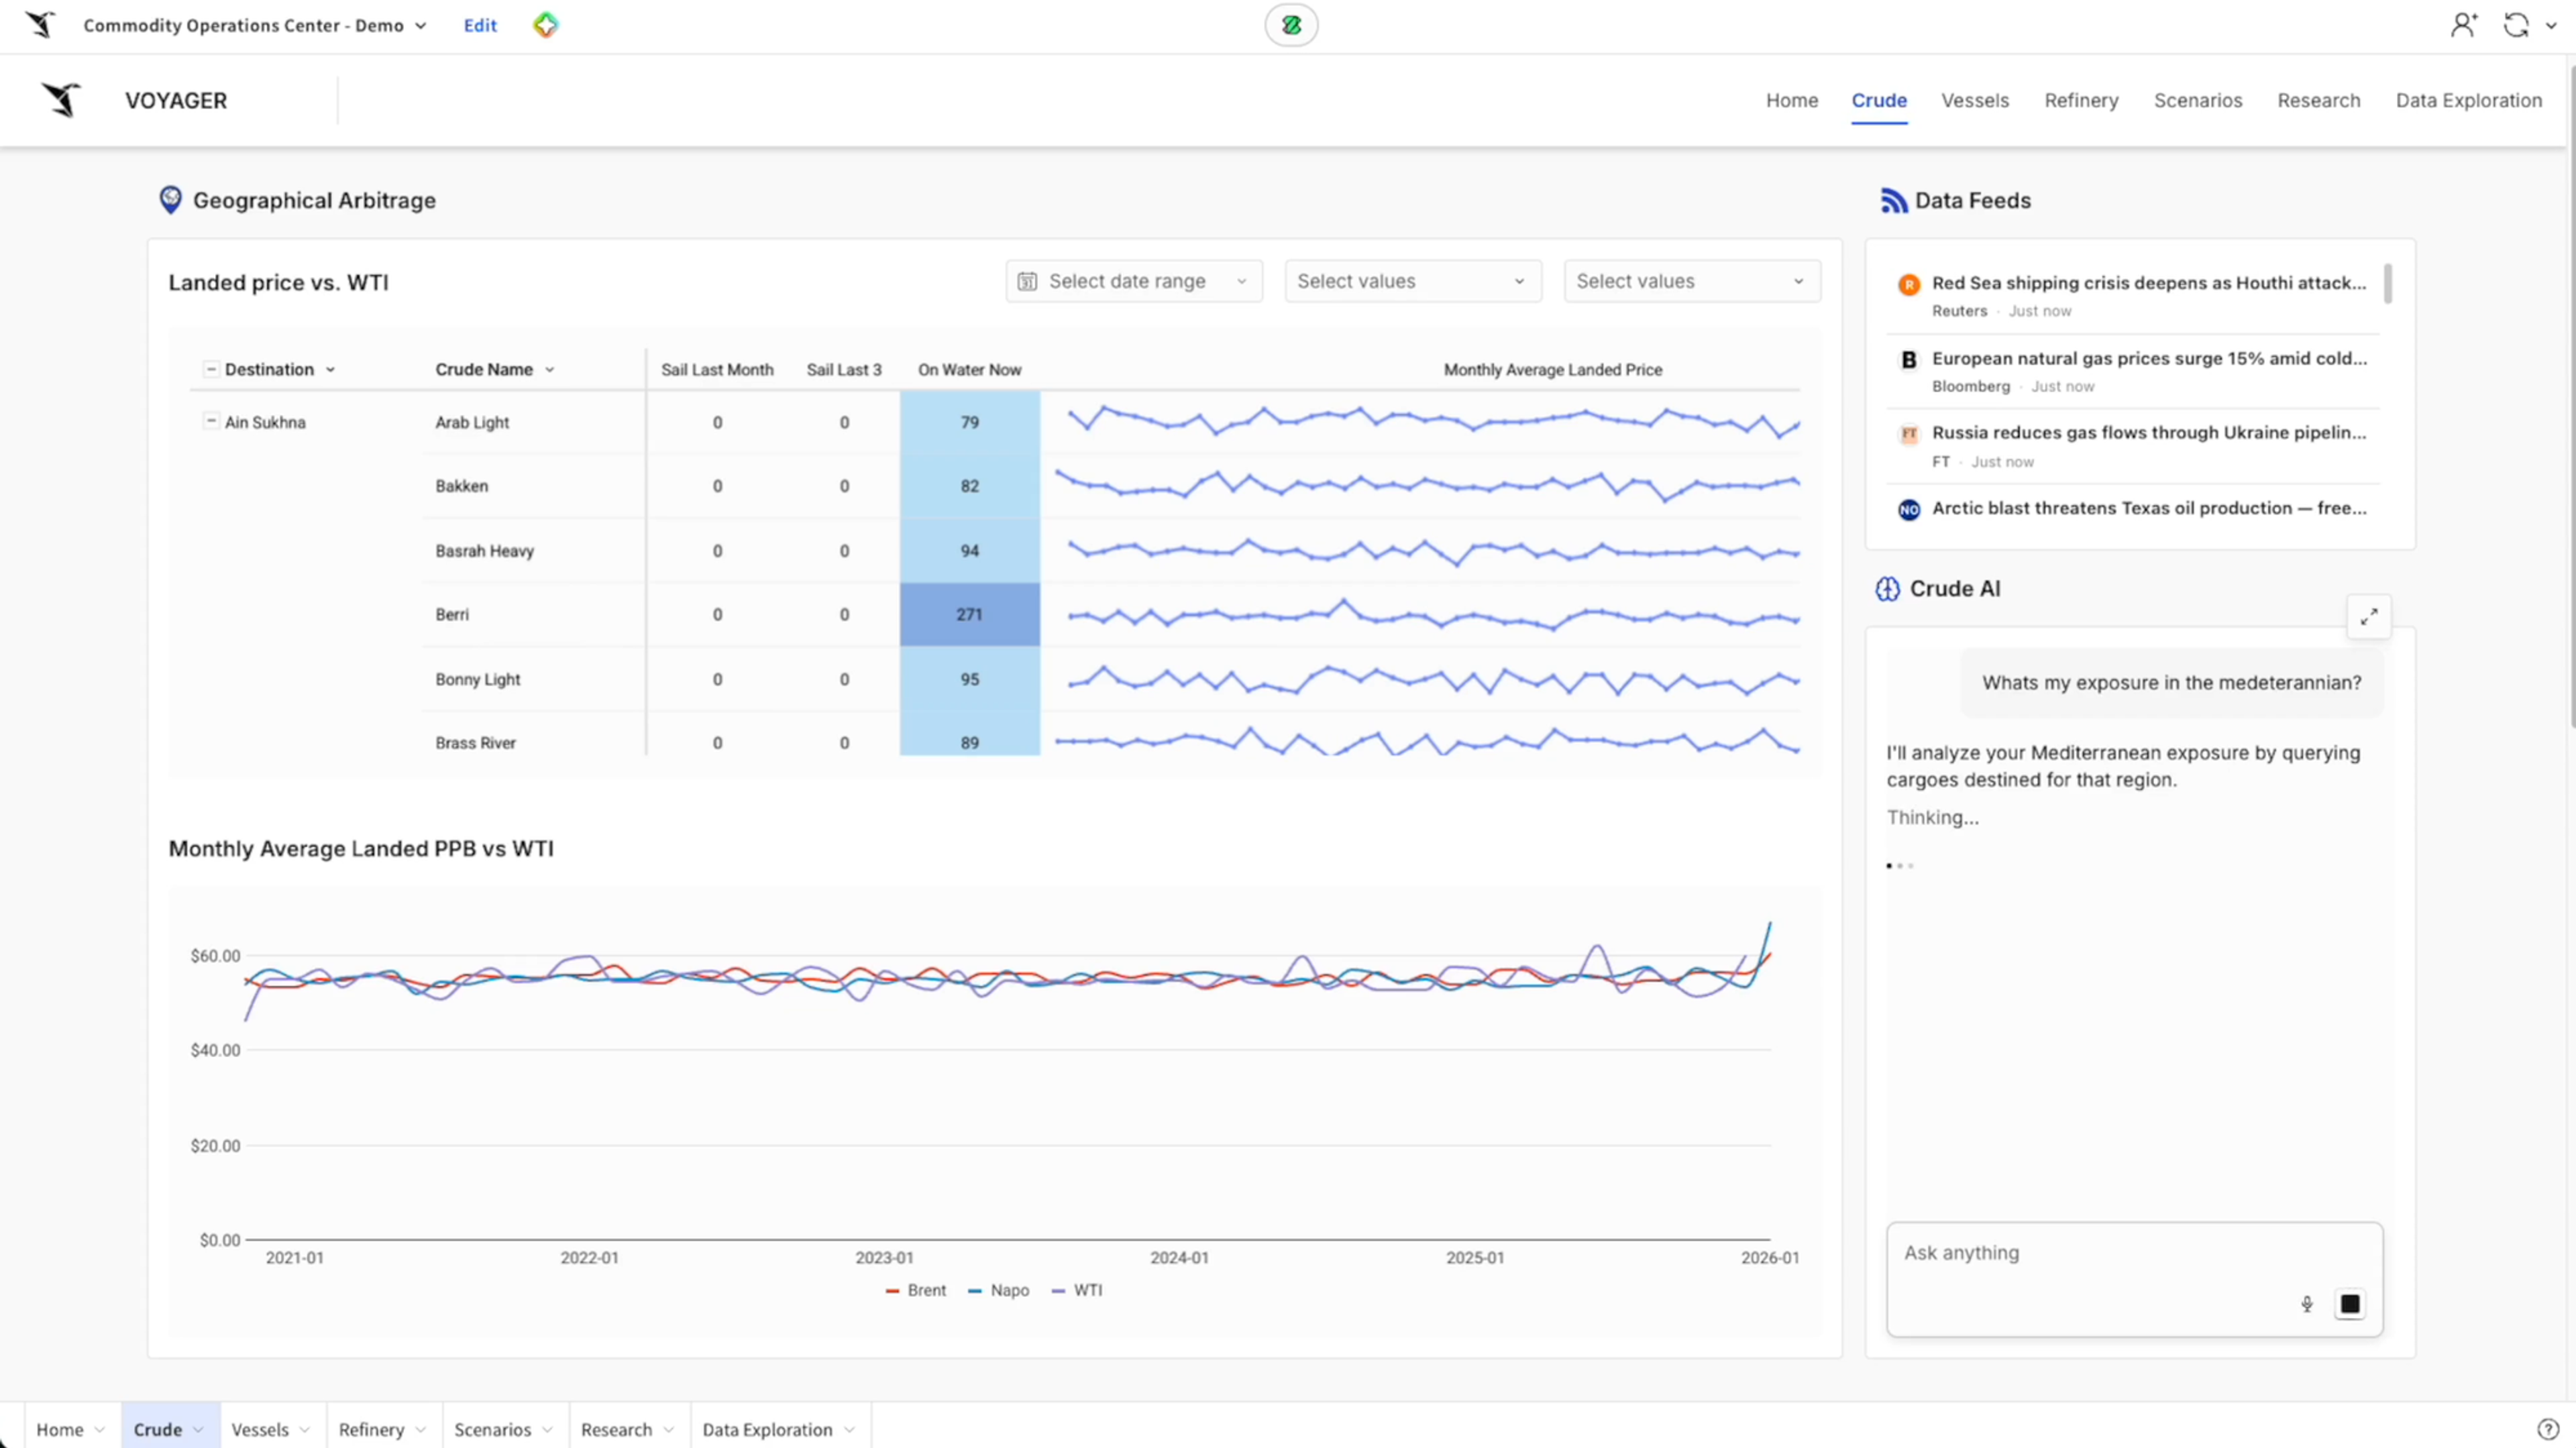The height and width of the screenshot is (1448, 2576).
Task: Toggle WTI series in chart legend
Action: (1078, 1291)
